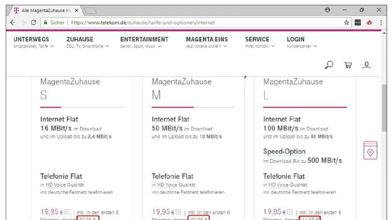The width and height of the screenshot is (392, 220).
Task: Click the Telekom T favicon on tab
Action: pyautogui.click(x=17, y=10)
